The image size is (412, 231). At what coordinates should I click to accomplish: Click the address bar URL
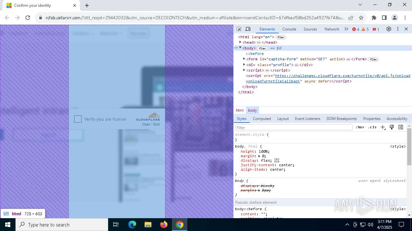pos(195,18)
